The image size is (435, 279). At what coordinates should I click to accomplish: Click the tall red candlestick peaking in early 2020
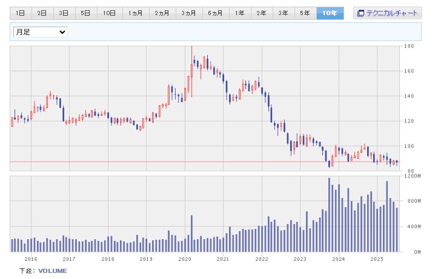pyautogui.click(x=191, y=71)
